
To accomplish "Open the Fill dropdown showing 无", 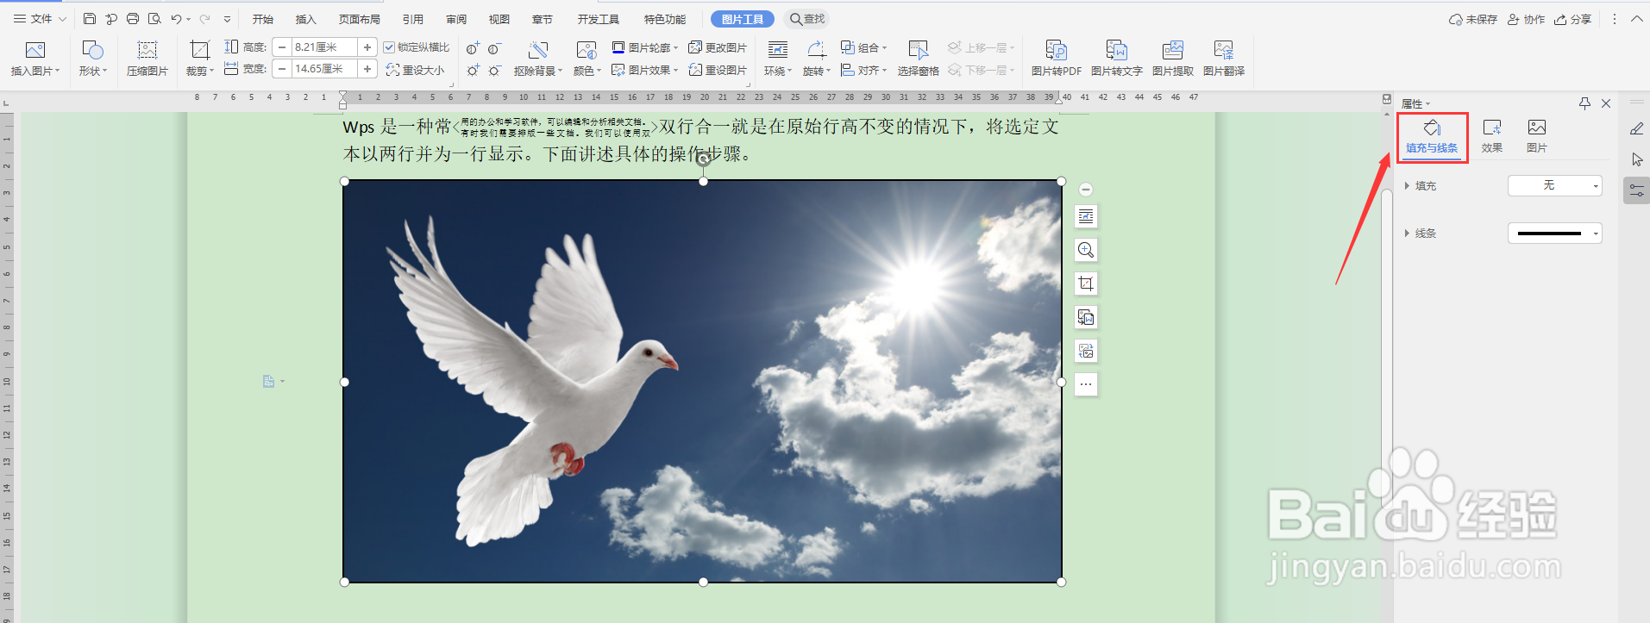I will coord(1554,185).
